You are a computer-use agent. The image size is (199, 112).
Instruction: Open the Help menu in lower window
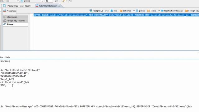pos(7,57)
